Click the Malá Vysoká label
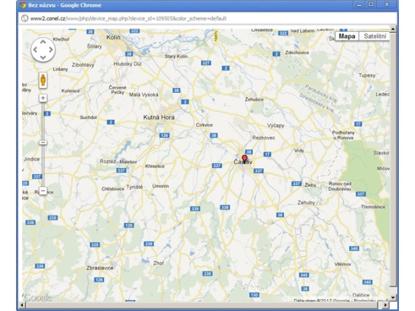 (144, 95)
